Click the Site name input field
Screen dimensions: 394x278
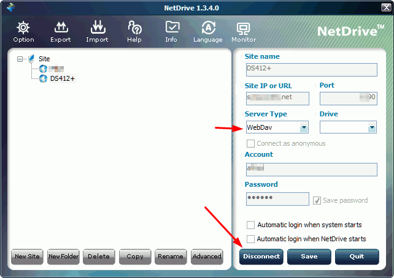click(x=312, y=70)
